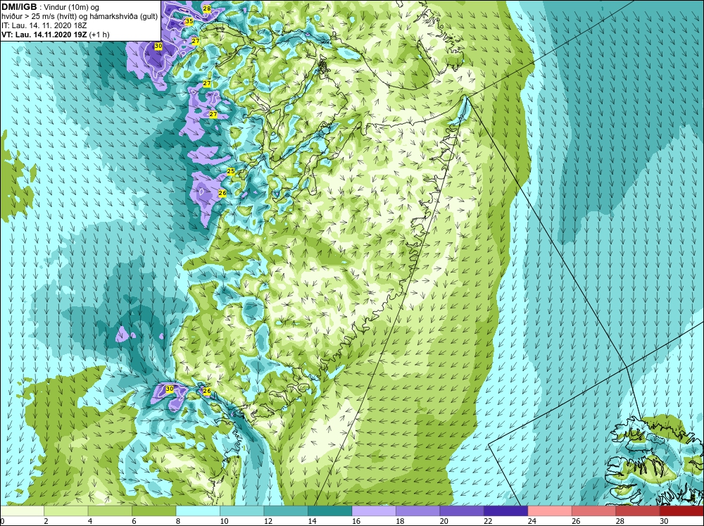Click the 18–20 m/s purple legend swatch

tap(418, 511)
